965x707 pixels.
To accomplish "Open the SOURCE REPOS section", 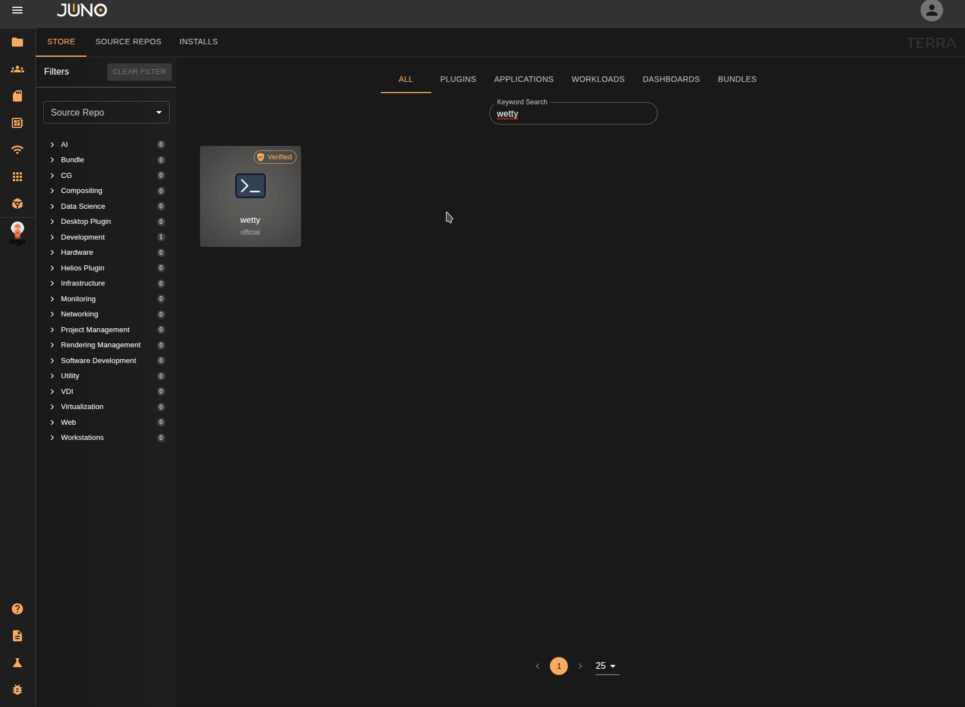I will pos(128,42).
